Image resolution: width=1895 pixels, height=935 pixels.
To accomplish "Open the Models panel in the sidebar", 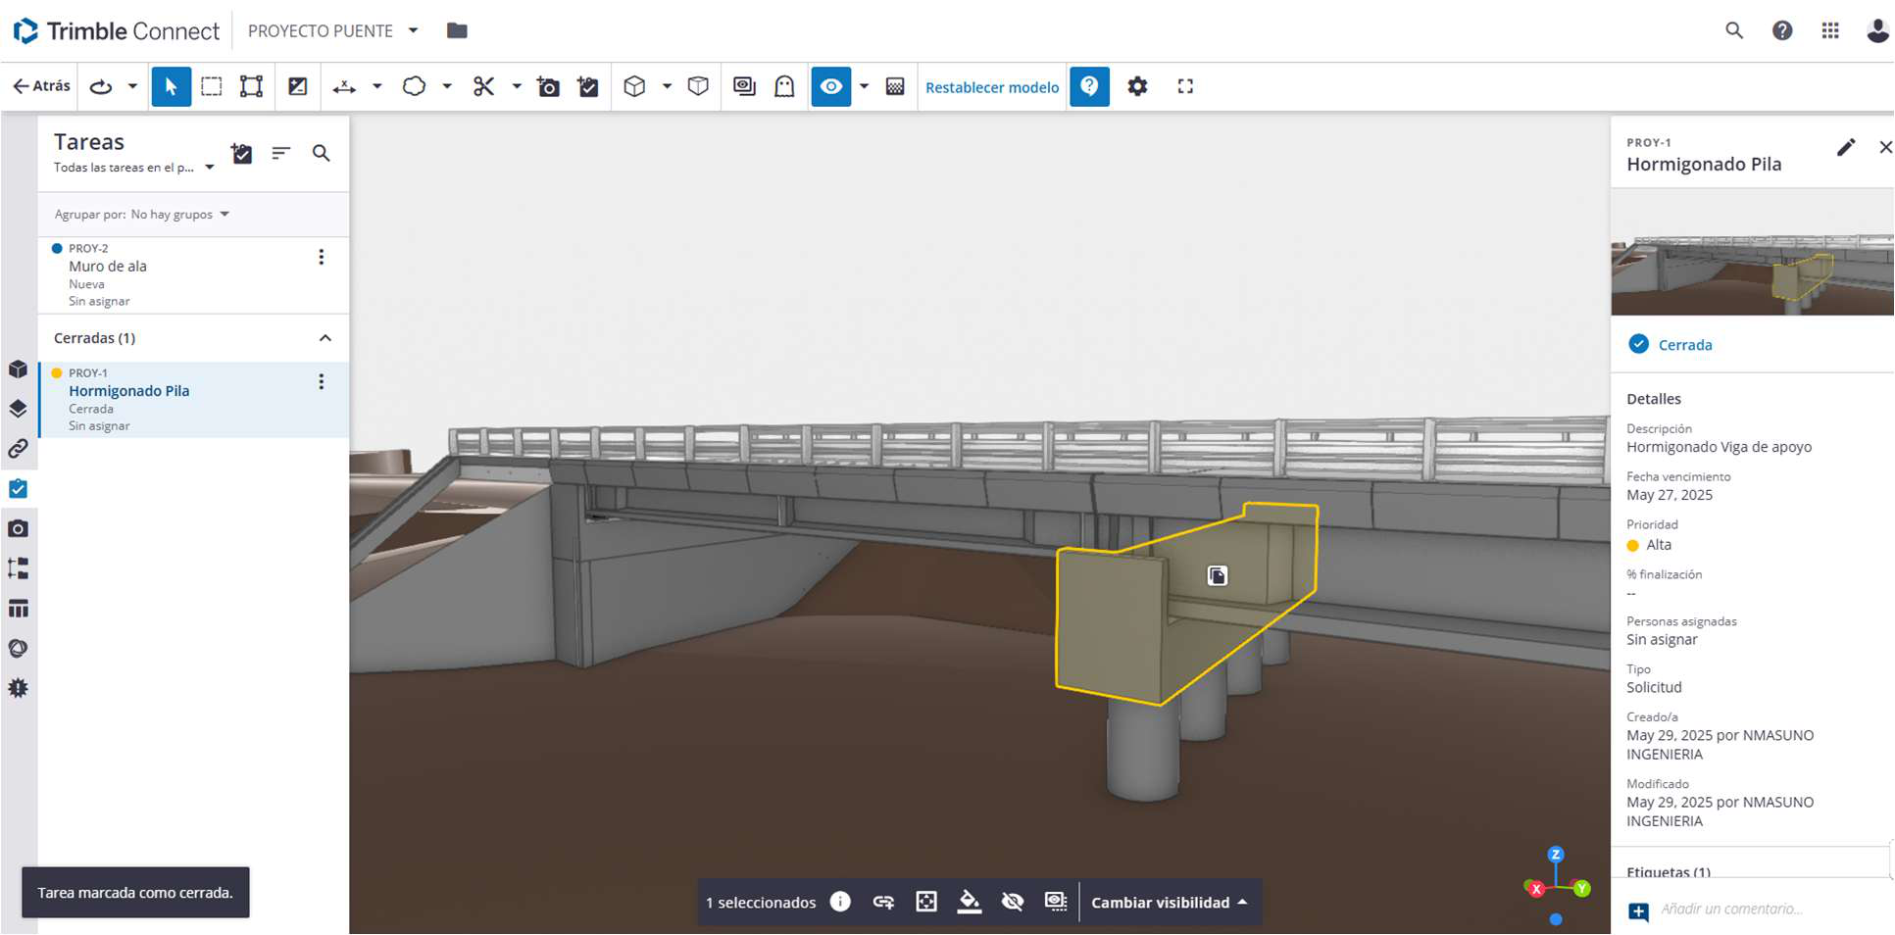I will 18,369.
